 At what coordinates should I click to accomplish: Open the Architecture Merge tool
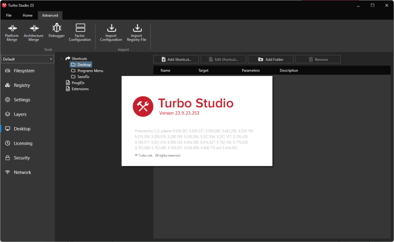[34, 33]
